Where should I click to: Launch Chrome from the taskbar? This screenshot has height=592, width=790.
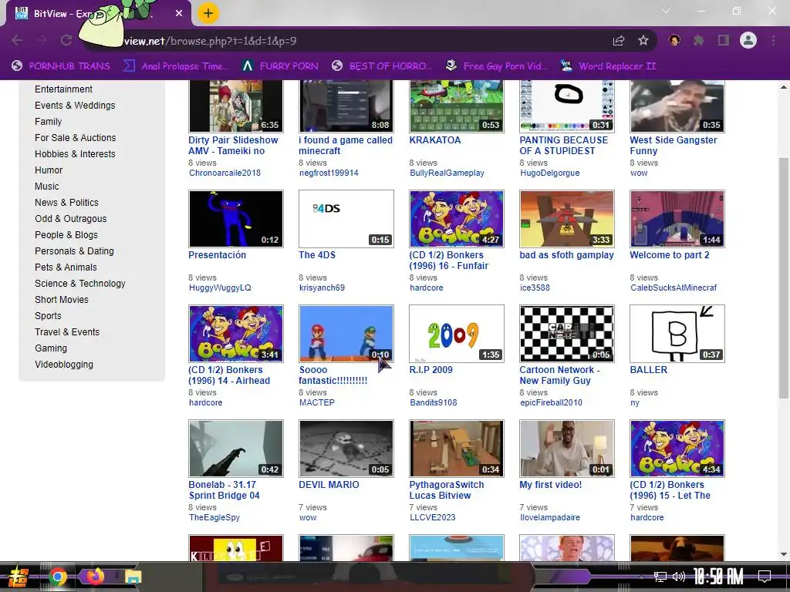click(x=58, y=577)
